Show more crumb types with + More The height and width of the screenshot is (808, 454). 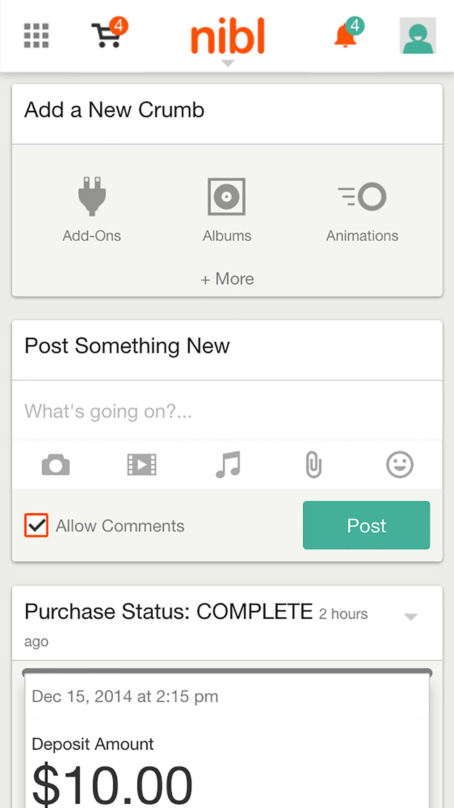[x=227, y=279]
